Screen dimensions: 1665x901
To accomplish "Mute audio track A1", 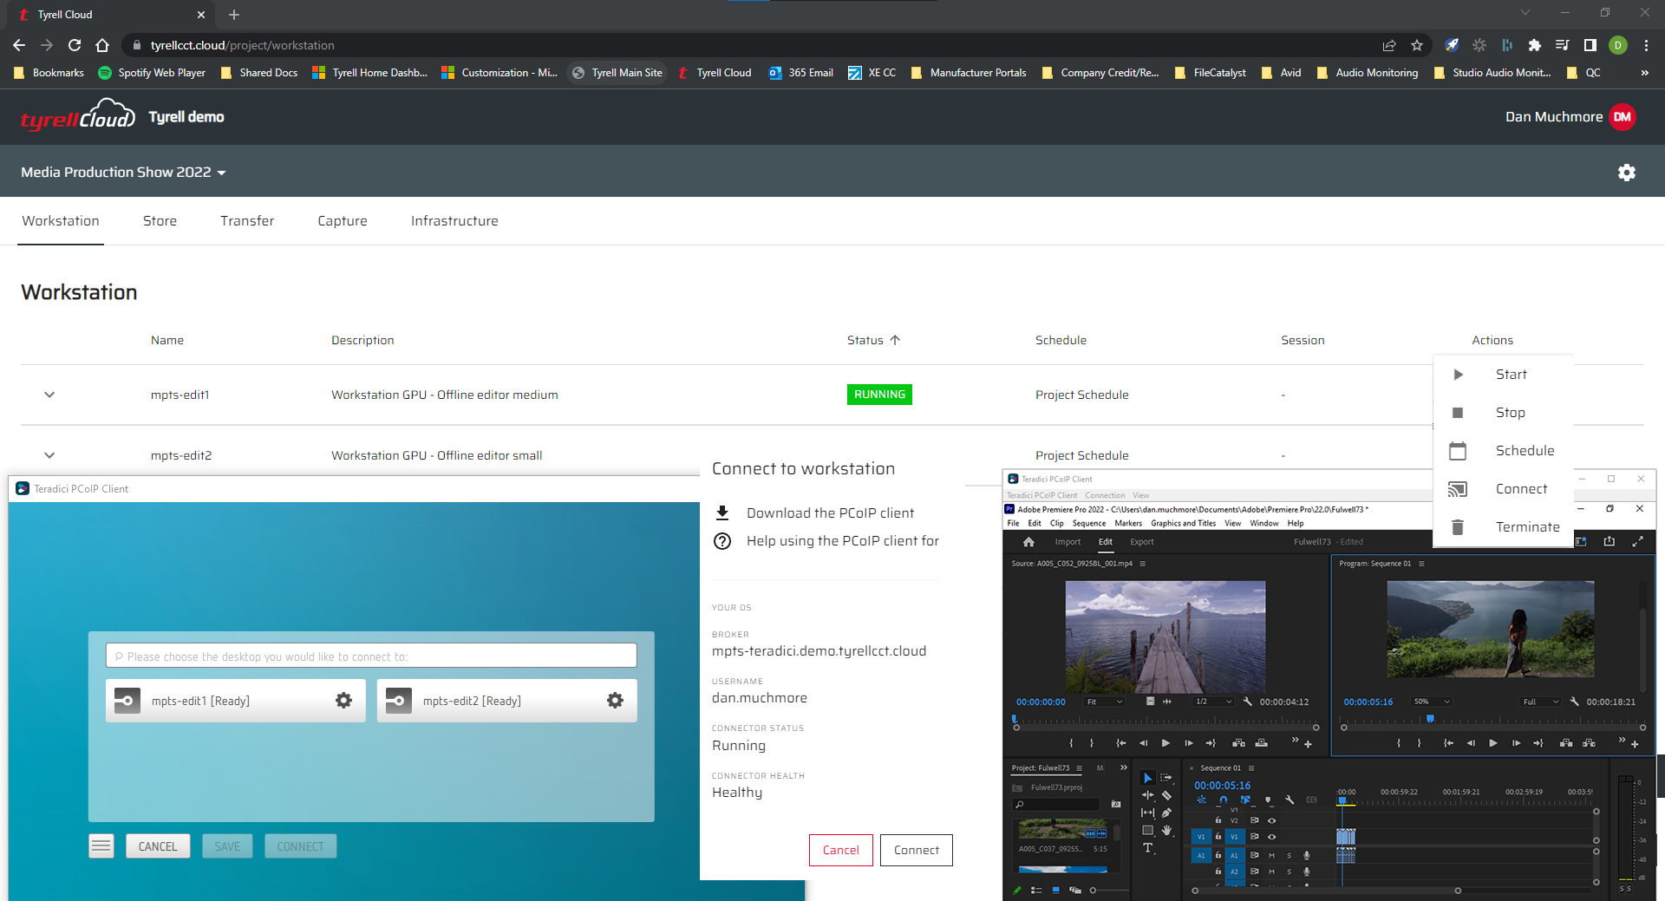I will pyautogui.click(x=1272, y=855).
